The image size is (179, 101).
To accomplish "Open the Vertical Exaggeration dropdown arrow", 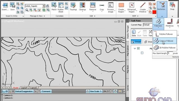I will click(x=39, y=91).
